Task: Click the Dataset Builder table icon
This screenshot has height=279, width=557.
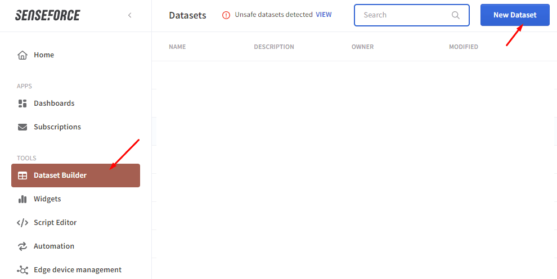Action: [x=23, y=175]
